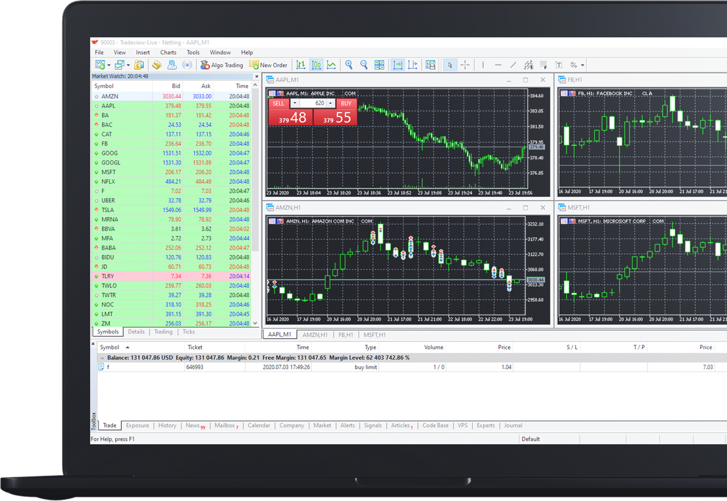
Task: Open the New Order dialog
Action: (268, 65)
